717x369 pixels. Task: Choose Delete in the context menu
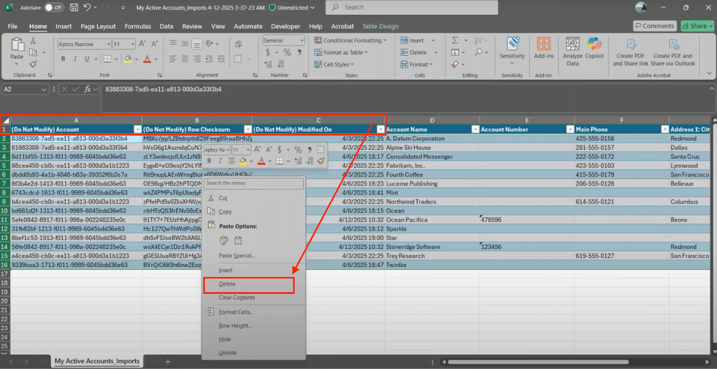tap(227, 284)
